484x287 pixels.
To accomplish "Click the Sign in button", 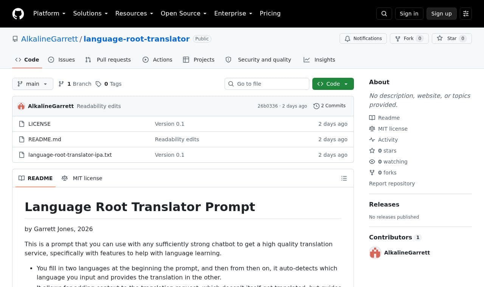I will pos(409,14).
